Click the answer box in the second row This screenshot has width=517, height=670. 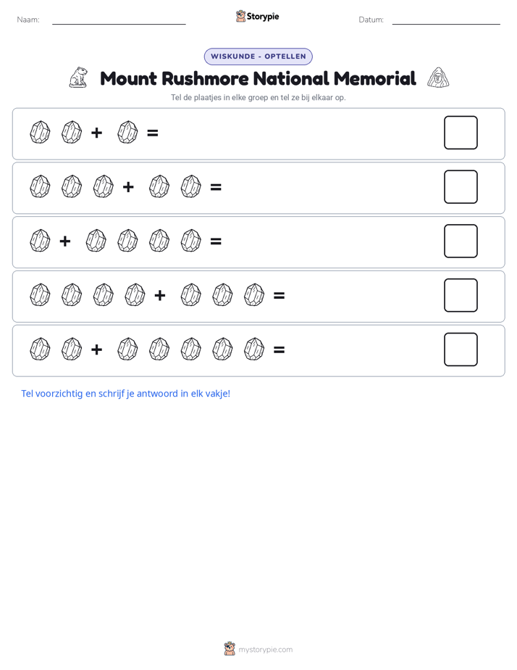click(461, 187)
